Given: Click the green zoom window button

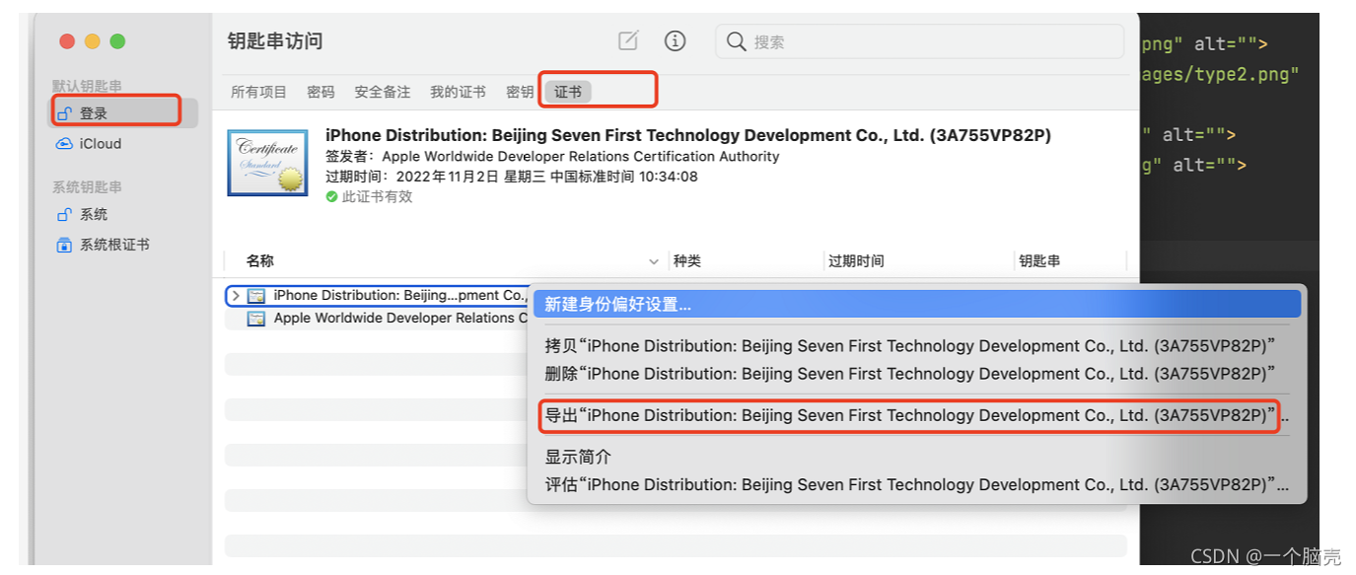Looking at the screenshot, I should pos(117,41).
